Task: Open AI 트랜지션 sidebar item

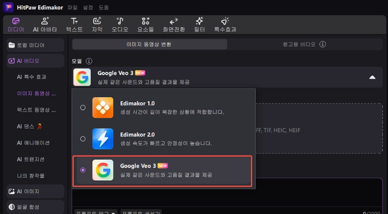Action: pos(30,159)
